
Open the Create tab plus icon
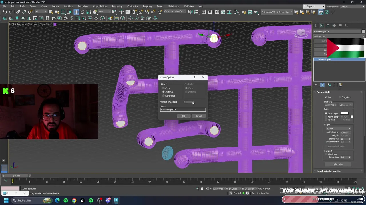316,26
